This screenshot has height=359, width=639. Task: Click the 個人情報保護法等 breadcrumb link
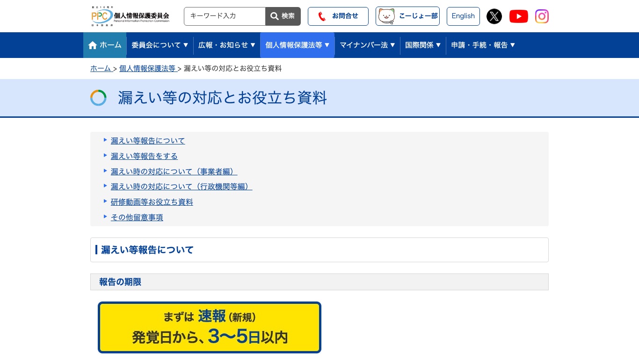[x=147, y=68]
